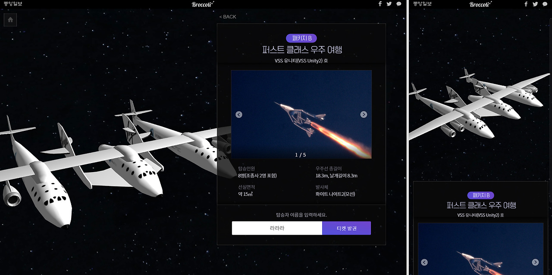Click Facebook icon in right panel header
Viewport: 552px width, 275px height.
526,4
